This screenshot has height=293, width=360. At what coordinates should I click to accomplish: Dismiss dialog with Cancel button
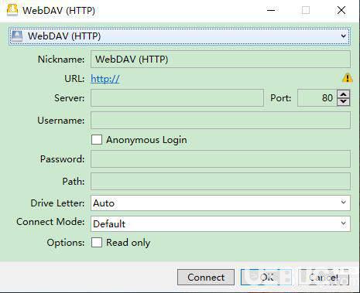click(x=324, y=278)
